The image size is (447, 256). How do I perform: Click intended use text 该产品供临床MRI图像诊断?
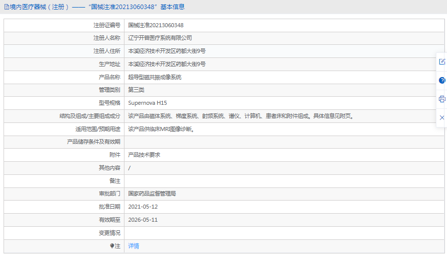tap(161, 129)
